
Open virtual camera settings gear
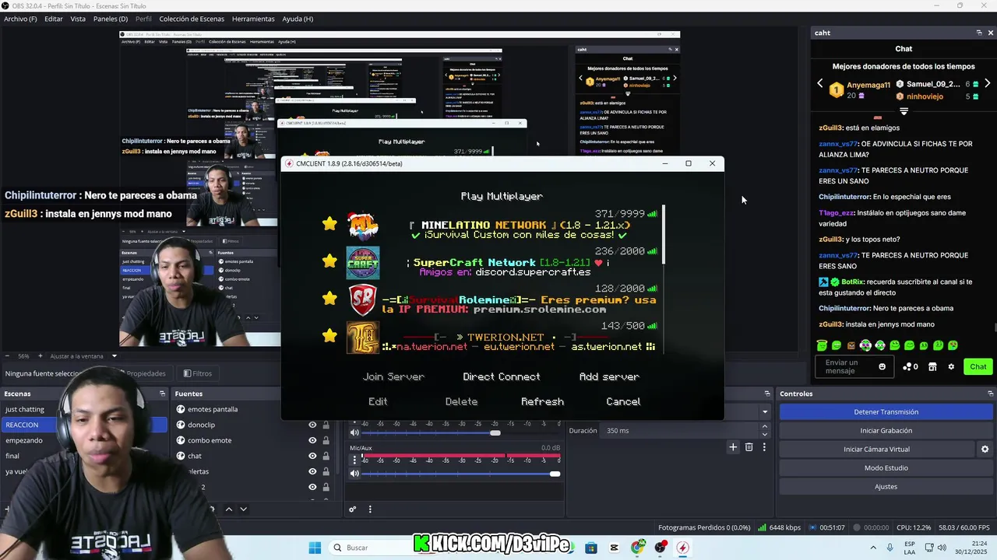(985, 449)
